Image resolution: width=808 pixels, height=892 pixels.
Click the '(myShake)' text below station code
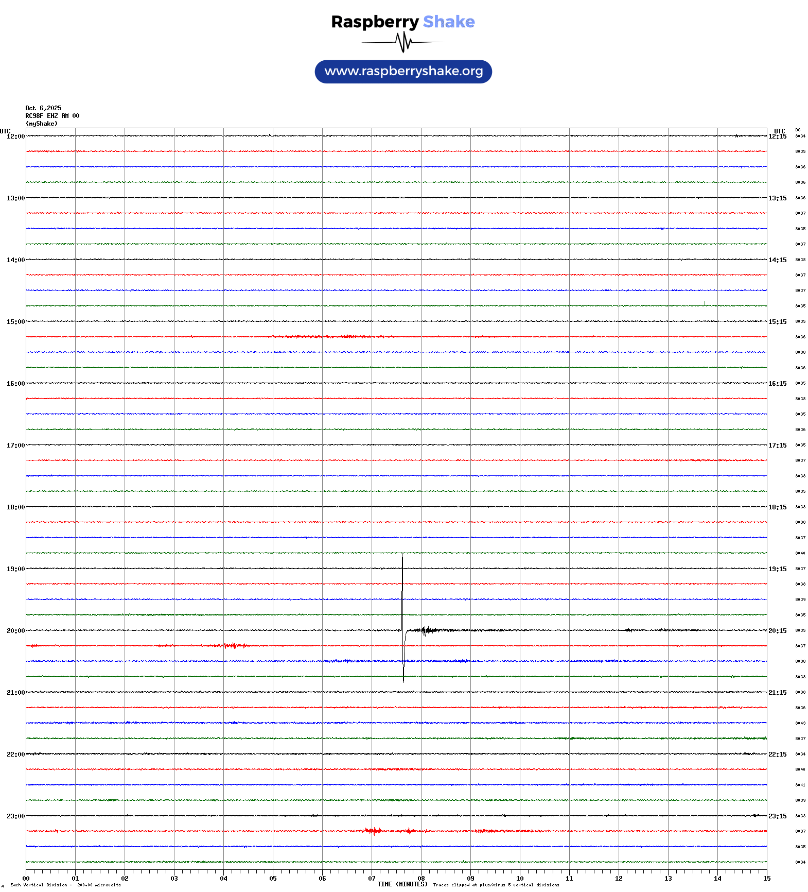click(x=42, y=124)
